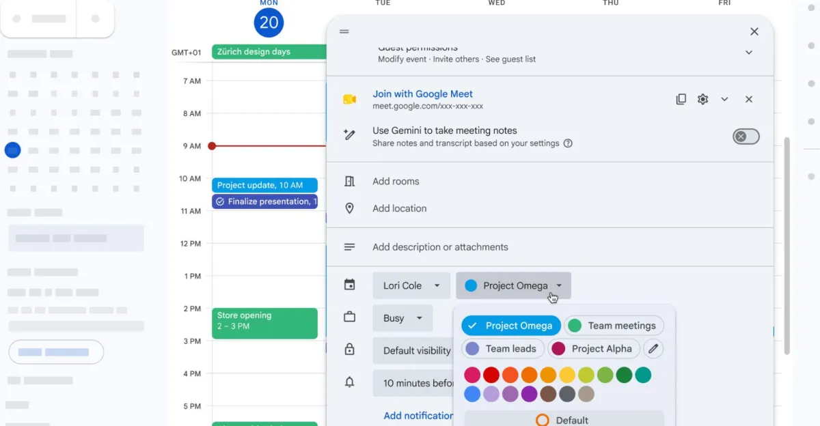The width and height of the screenshot is (820, 426).
Task: Click the lock visibility icon
Action: click(350, 350)
